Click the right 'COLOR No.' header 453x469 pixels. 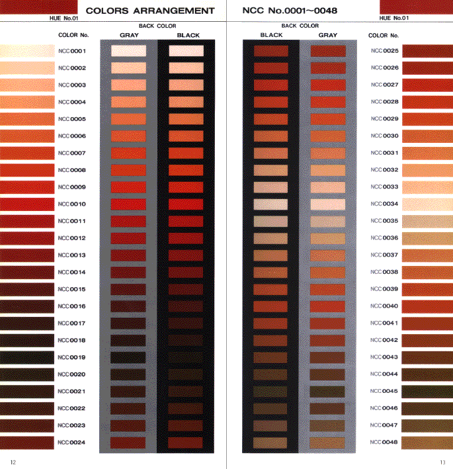tap(384, 36)
